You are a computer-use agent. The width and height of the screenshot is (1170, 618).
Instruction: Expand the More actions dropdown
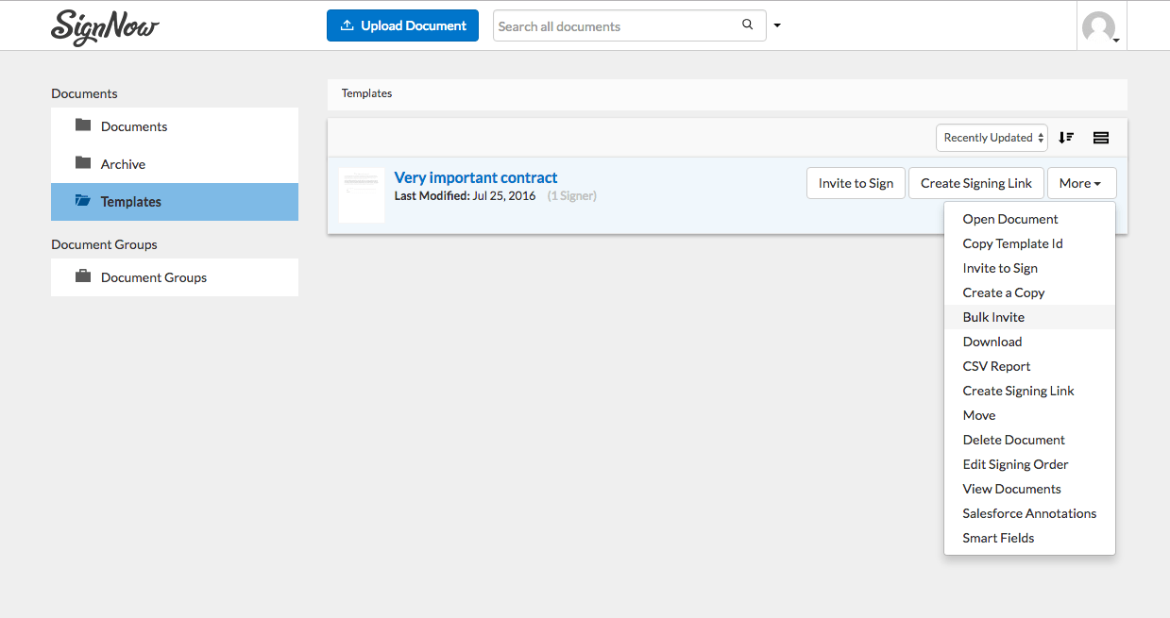coord(1081,182)
